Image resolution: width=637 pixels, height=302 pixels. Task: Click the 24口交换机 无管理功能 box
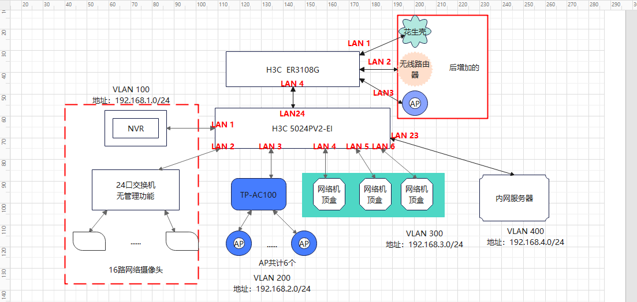click(136, 190)
